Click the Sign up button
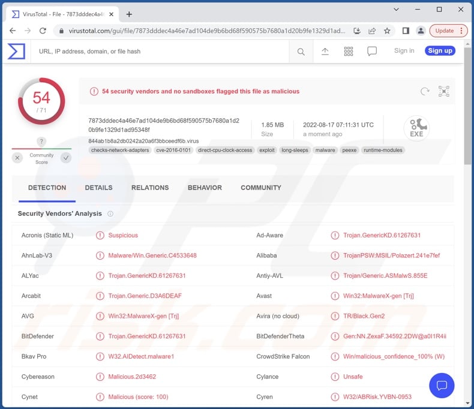 click(x=440, y=51)
